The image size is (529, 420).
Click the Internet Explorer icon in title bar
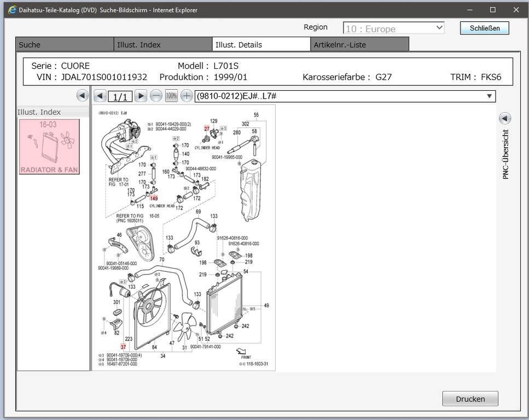12,10
